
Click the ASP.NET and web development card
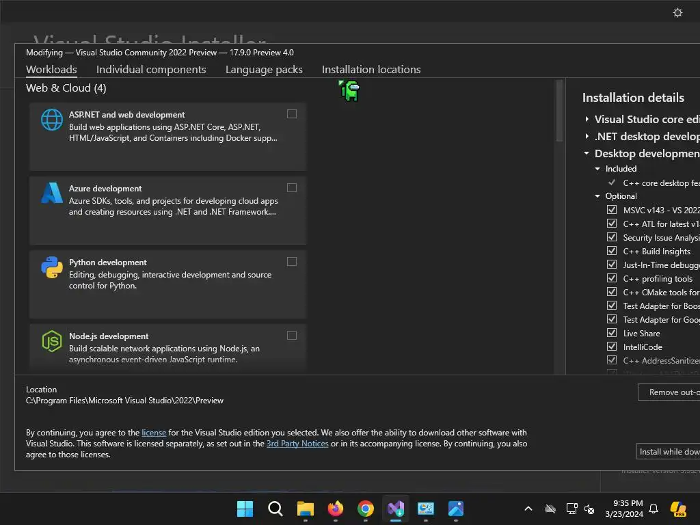coord(168,136)
